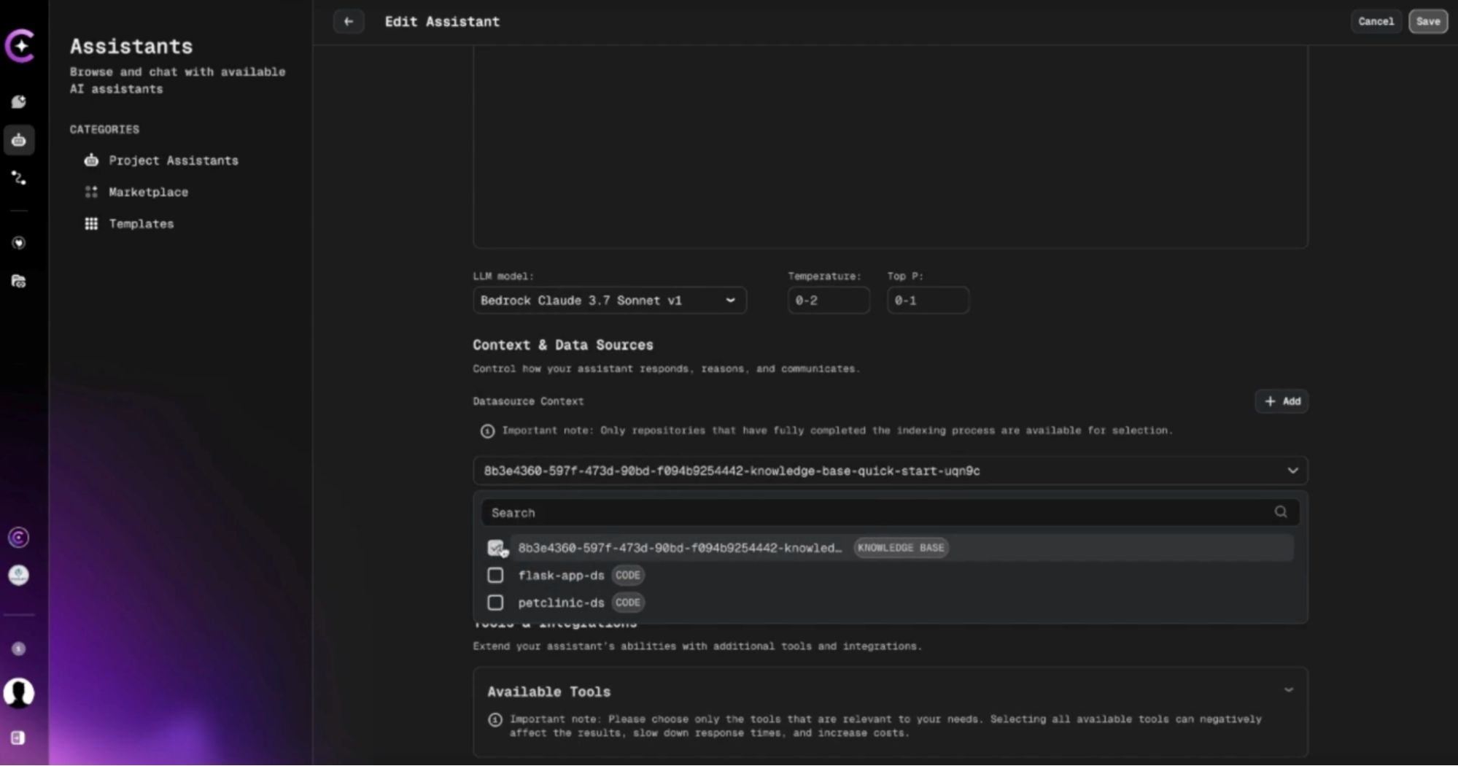Image resolution: width=1458 pixels, height=766 pixels.
Task: Collapse the Available Tools section
Action: click(1289, 689)
